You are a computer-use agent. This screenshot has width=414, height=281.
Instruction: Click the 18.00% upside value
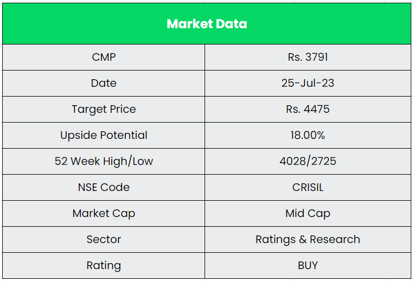[308, 135]
